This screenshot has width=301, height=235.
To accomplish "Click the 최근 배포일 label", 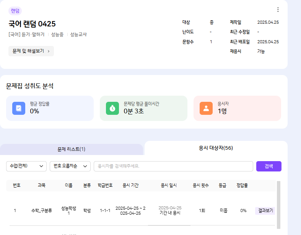I will click(x=240, y=42).
